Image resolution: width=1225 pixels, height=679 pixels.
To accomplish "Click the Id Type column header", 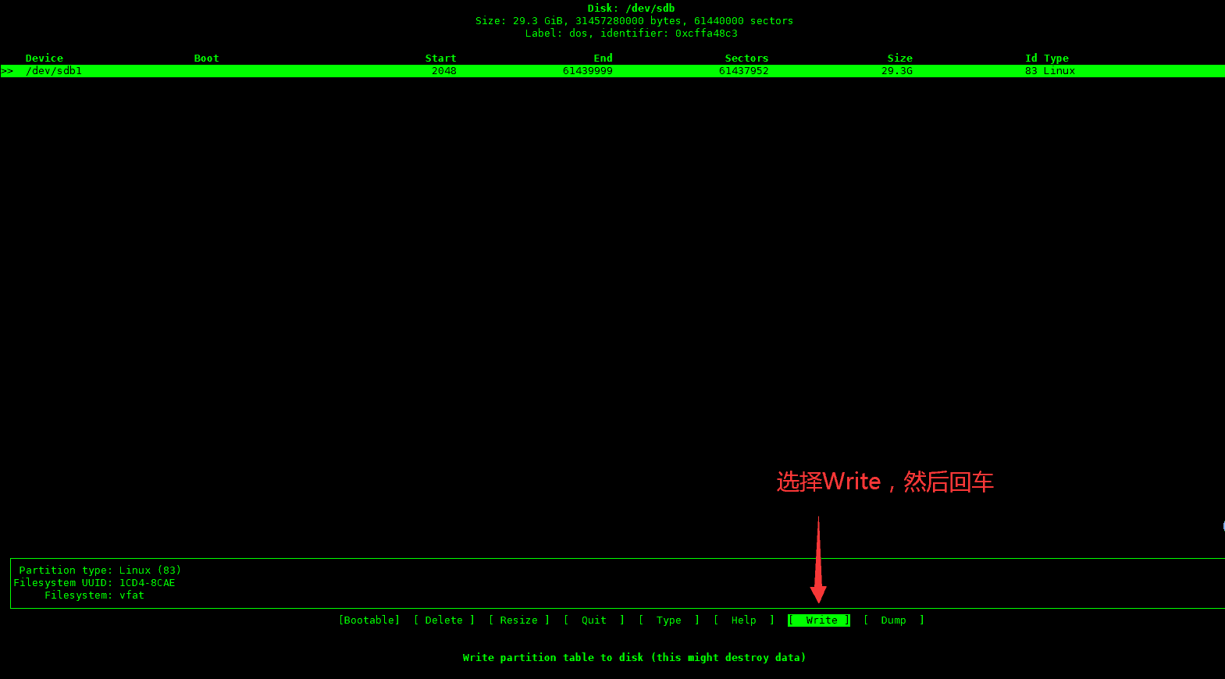I will [x=1047, y=59].
